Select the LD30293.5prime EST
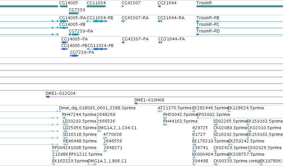This screenshot has height=166, width=283. (65, 125)
